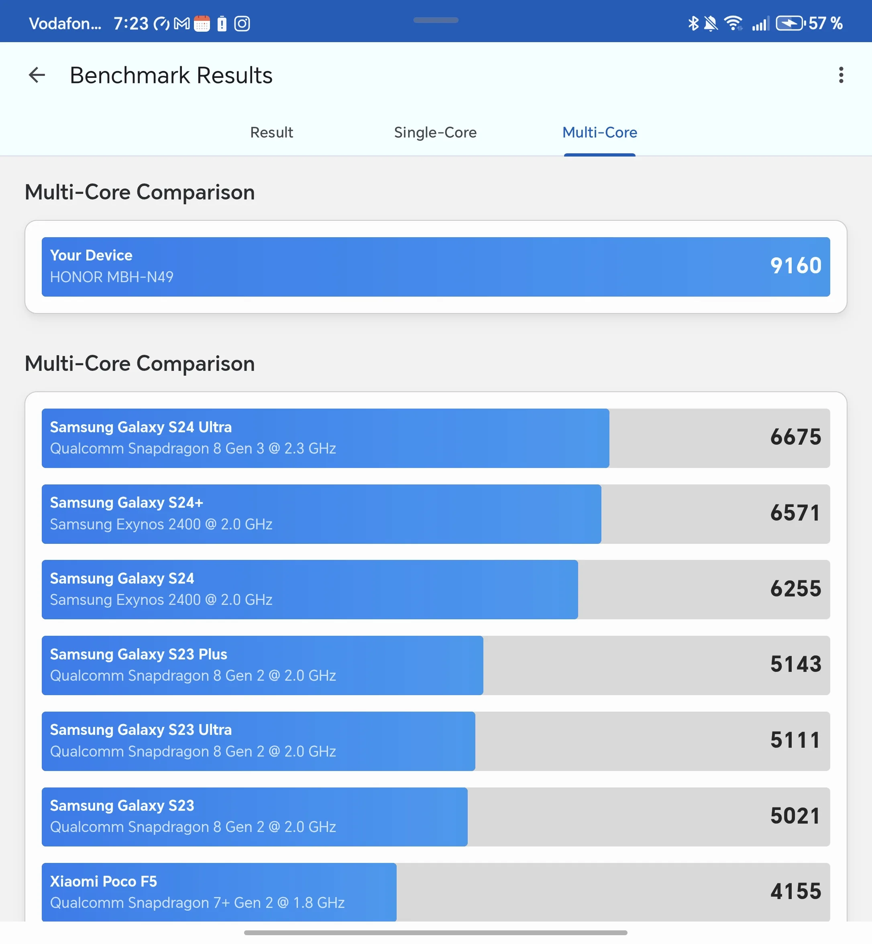
Task: Tap the calendar notification icon
Action: pos(202,24)
